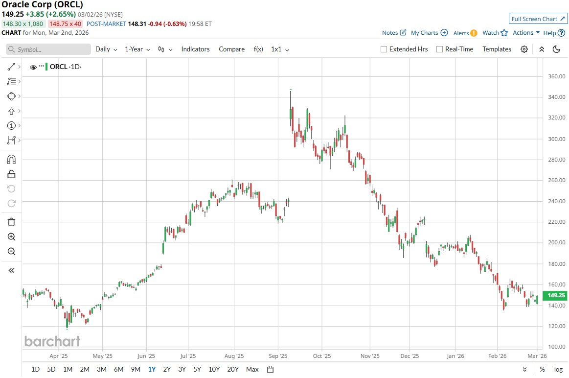This screenshot has width=569, height=378.
Task: Select the shapes drawing tool icon
Action: [x=11, y=96]
